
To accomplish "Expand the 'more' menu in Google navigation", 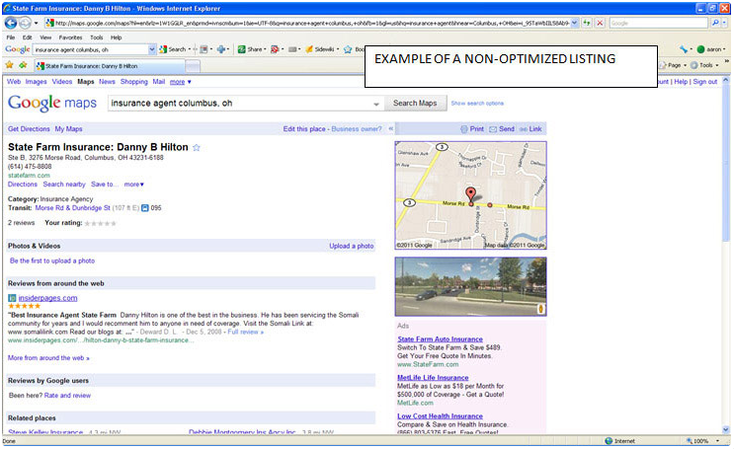I will (x=180, y=82).
